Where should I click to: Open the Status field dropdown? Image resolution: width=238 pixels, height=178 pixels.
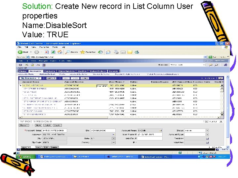point(207,131)
